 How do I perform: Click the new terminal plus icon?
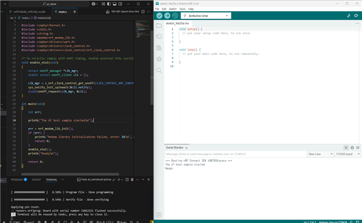pyautogui.click(x=119, y=179)
